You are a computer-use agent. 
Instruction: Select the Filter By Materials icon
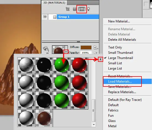(82, 9)
